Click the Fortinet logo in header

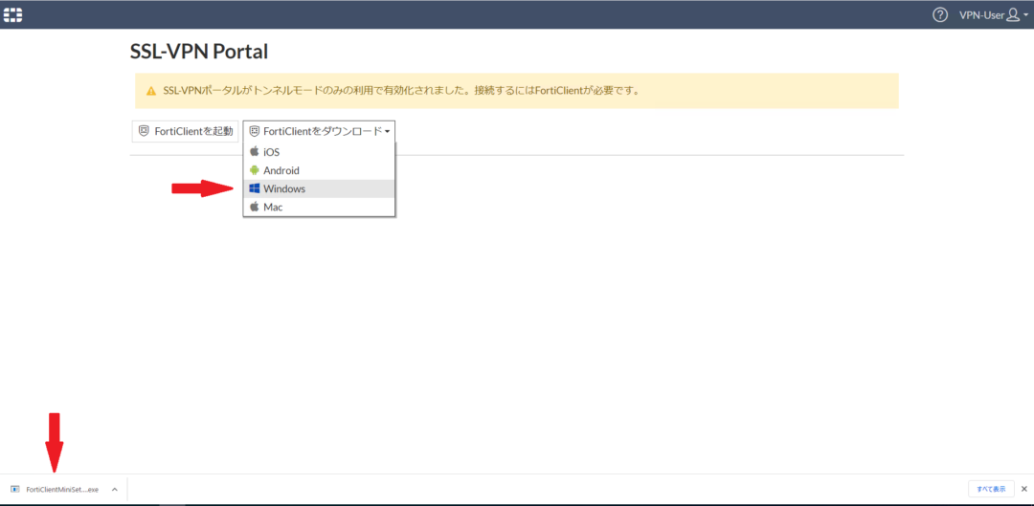13,14
